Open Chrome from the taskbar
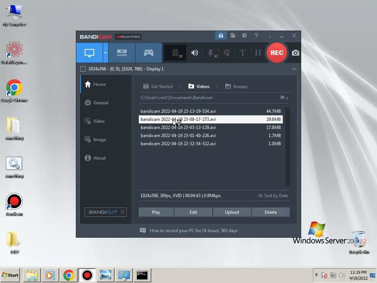The image size is (377, 283). 68,275
